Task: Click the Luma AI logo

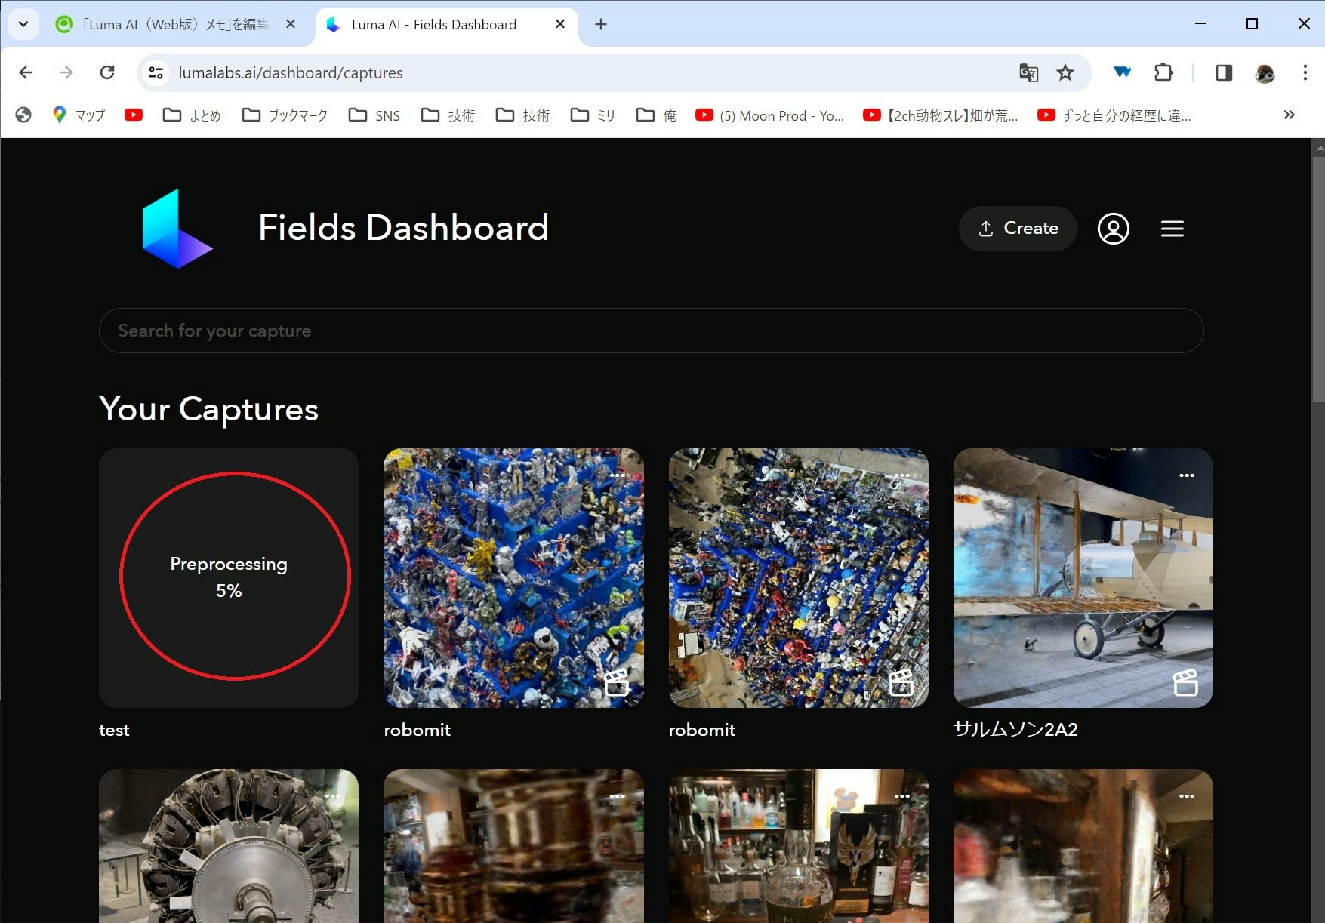Action: 177,229
